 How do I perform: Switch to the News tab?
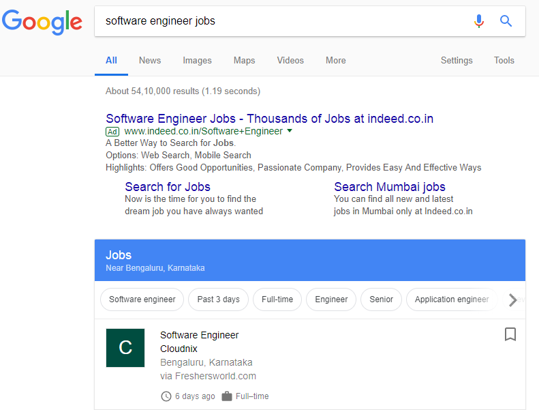150,61
